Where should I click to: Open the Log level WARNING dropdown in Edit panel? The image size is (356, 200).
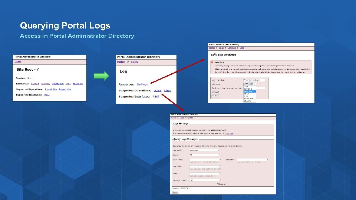pyautogui.click(x=250, y=84)
